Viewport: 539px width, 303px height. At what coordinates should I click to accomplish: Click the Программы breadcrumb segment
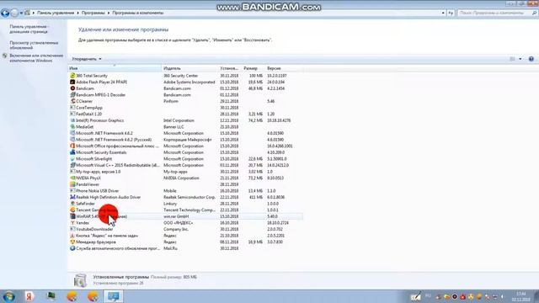[x=93, y=13]
